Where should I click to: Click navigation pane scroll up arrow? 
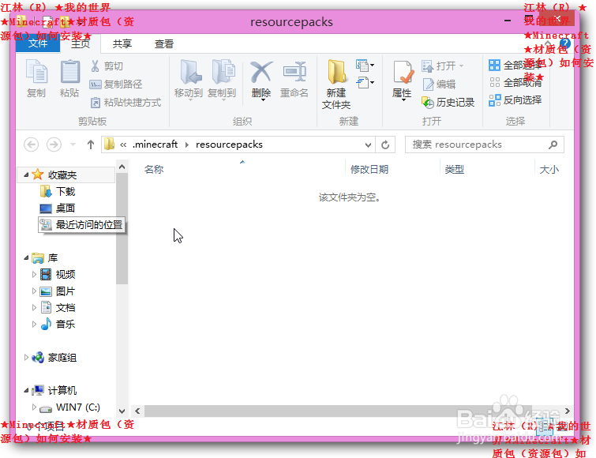click(122, 167)
